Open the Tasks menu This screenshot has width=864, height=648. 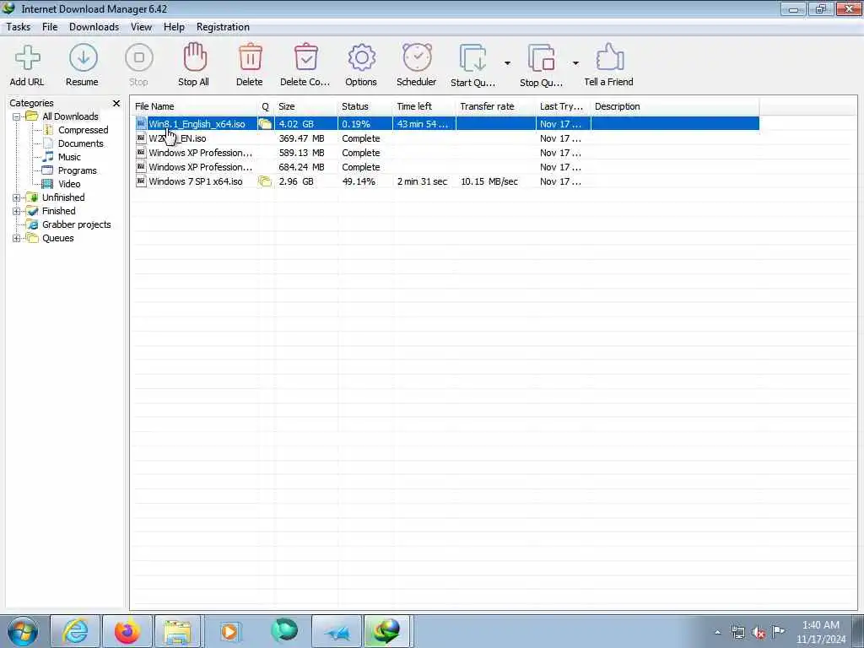[19, 27]
